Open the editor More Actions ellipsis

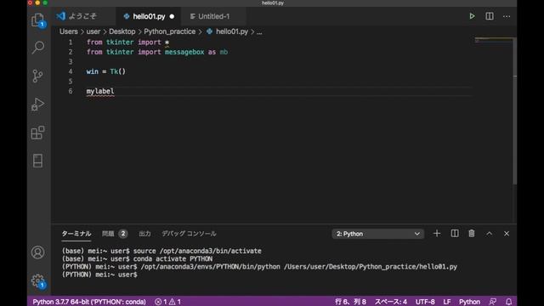507,16
